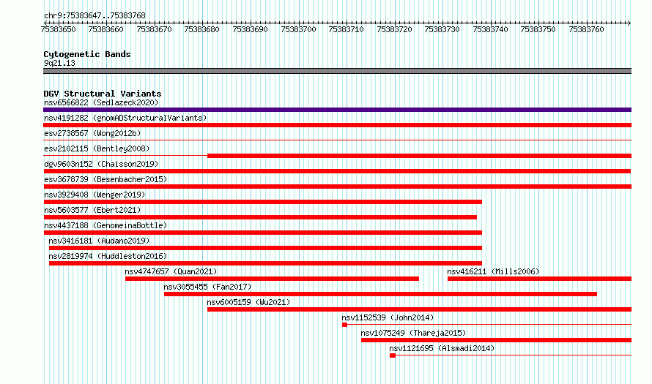Click nsv4747657 (Quan2021) label
This screenshot has height=384, width=652.
[x=171, y=271]
